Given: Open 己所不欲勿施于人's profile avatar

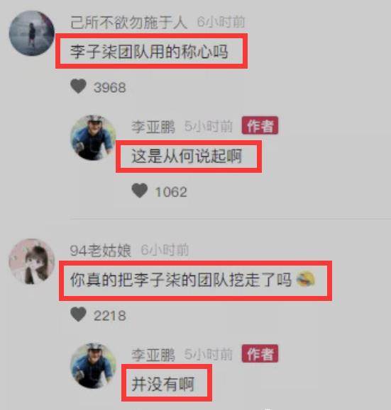Looking at the screenshot, I should tap(32, 33).
